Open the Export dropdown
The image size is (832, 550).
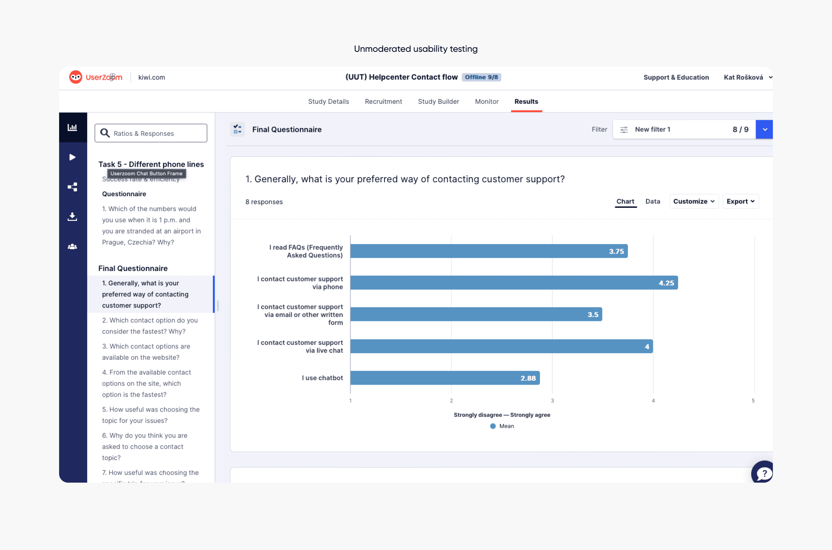pyautogui.click(x=740, y=201)
